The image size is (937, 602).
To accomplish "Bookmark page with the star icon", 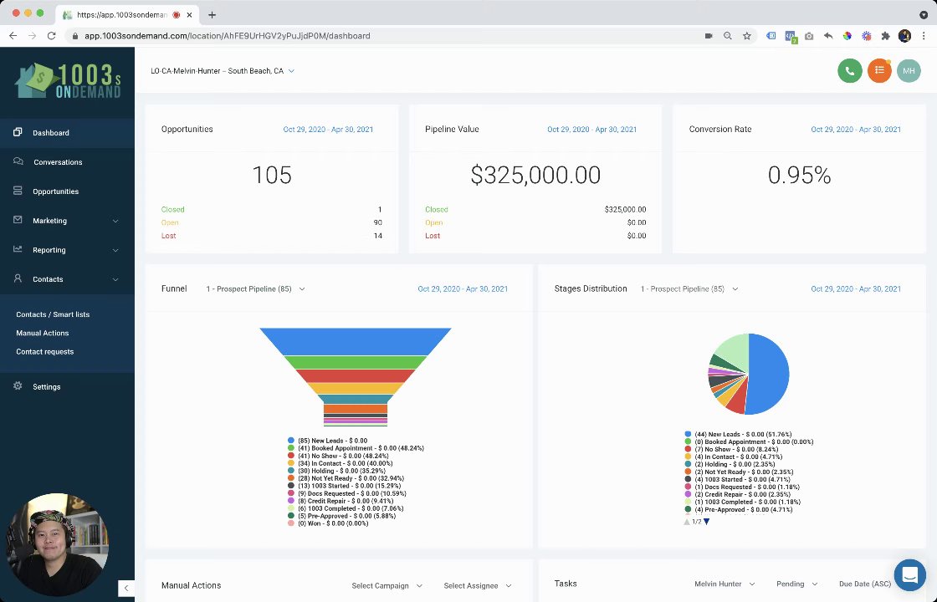I will 747,36.
